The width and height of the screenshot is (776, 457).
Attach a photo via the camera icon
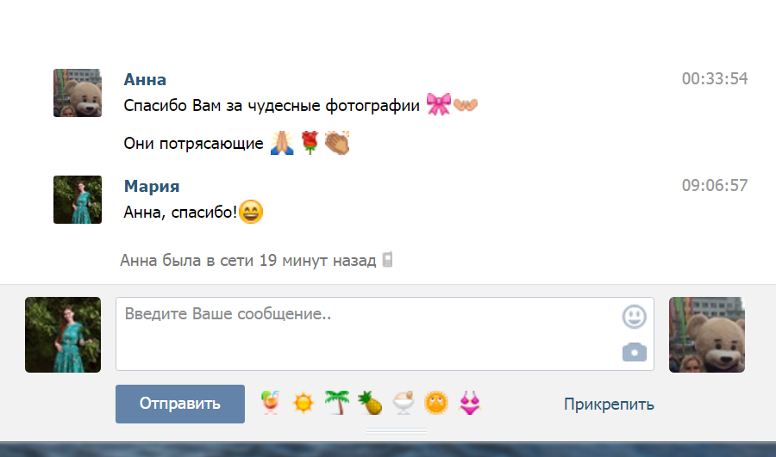634,352
